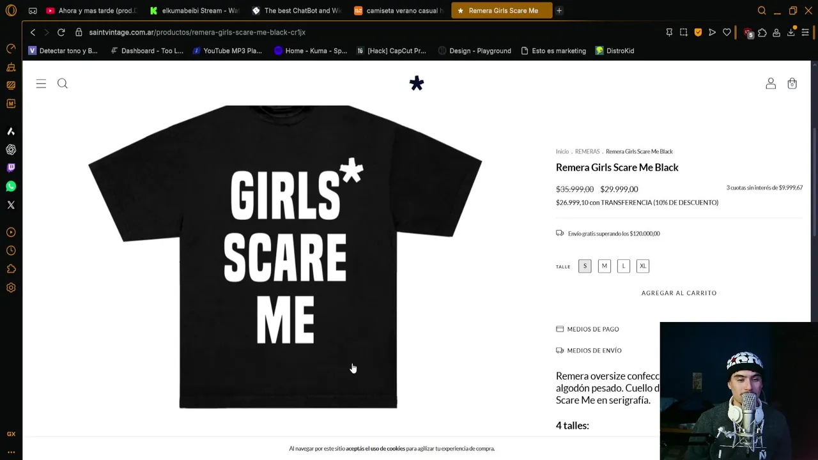This screenshot has width=818, height=460.
Task: Open the shopping cart bag icon
Action: (792, 84)
